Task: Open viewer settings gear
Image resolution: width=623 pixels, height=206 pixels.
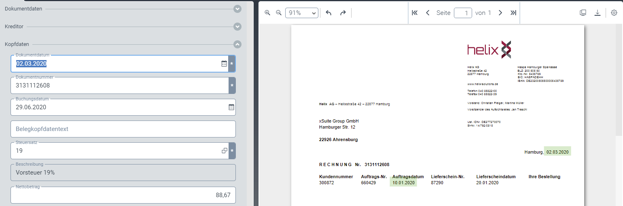Action: tap(614, 13)
